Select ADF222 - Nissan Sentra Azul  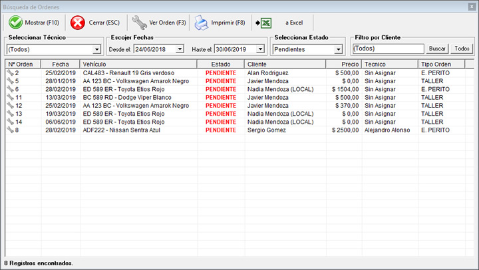(121, 130)
